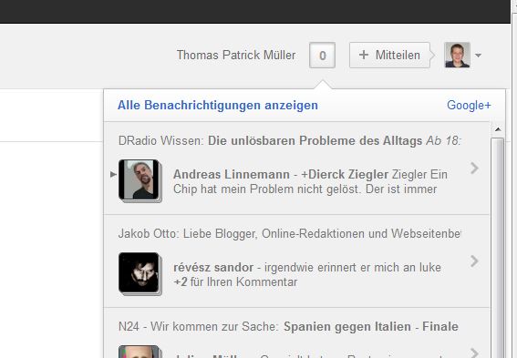Click the +2 für Ihren Kommentar line
Viewport: 517px width, 358px height.
[235, 281]
